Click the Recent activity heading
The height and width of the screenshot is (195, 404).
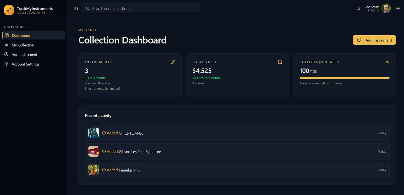pos(98,116)
